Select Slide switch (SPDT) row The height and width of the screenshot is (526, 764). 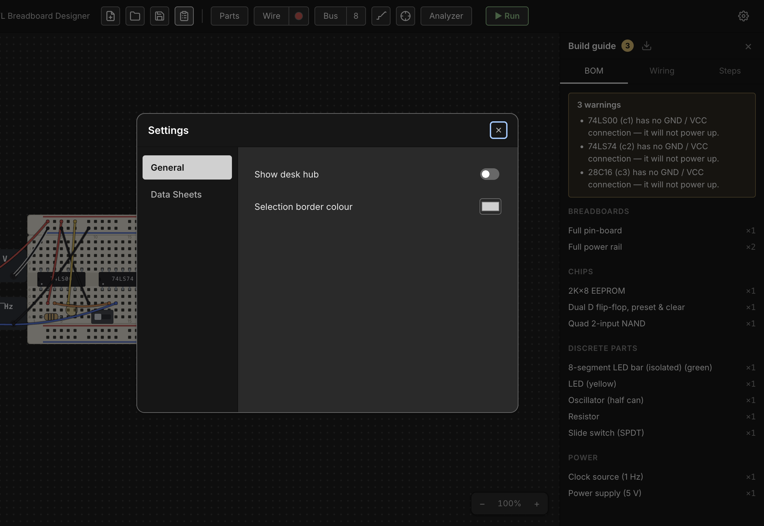click(x=662, y=433)
